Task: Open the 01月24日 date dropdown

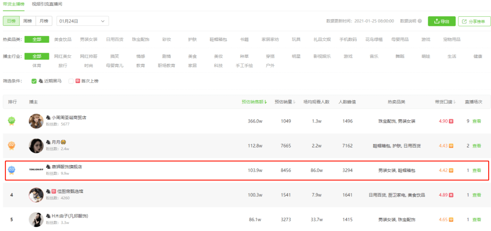Action: pos(82,21)
